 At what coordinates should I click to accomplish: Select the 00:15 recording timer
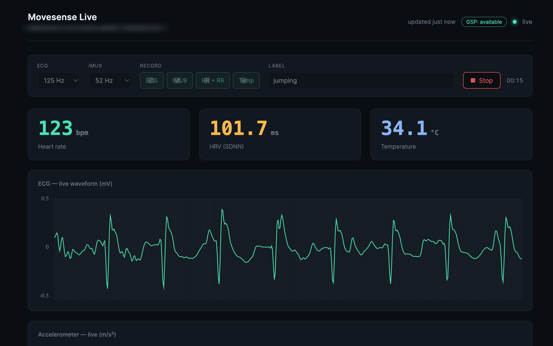point(515,80)
